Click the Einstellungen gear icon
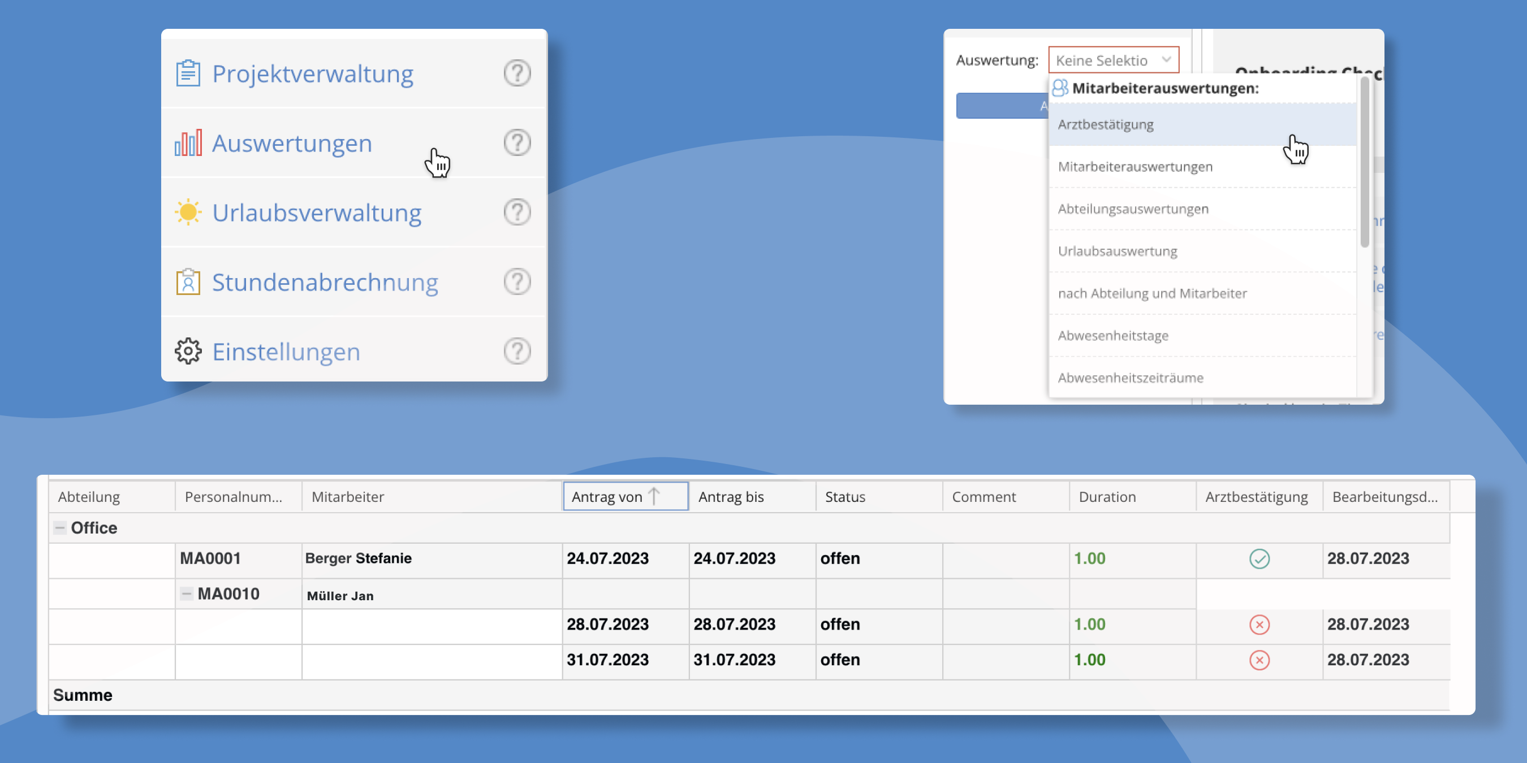 tap(188, 352)
